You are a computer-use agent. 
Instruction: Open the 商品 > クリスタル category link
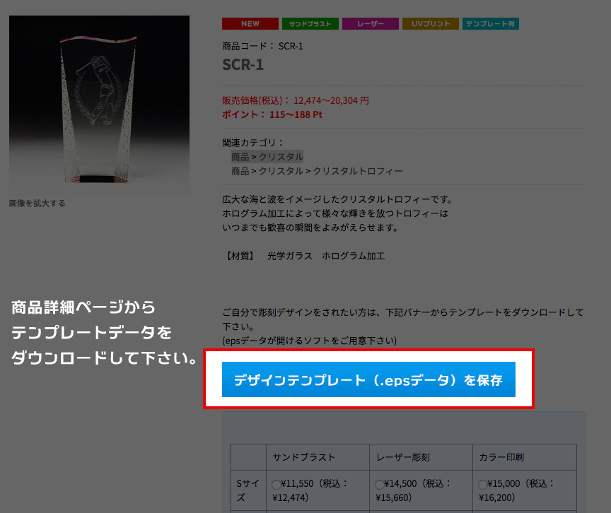point(267,157)
